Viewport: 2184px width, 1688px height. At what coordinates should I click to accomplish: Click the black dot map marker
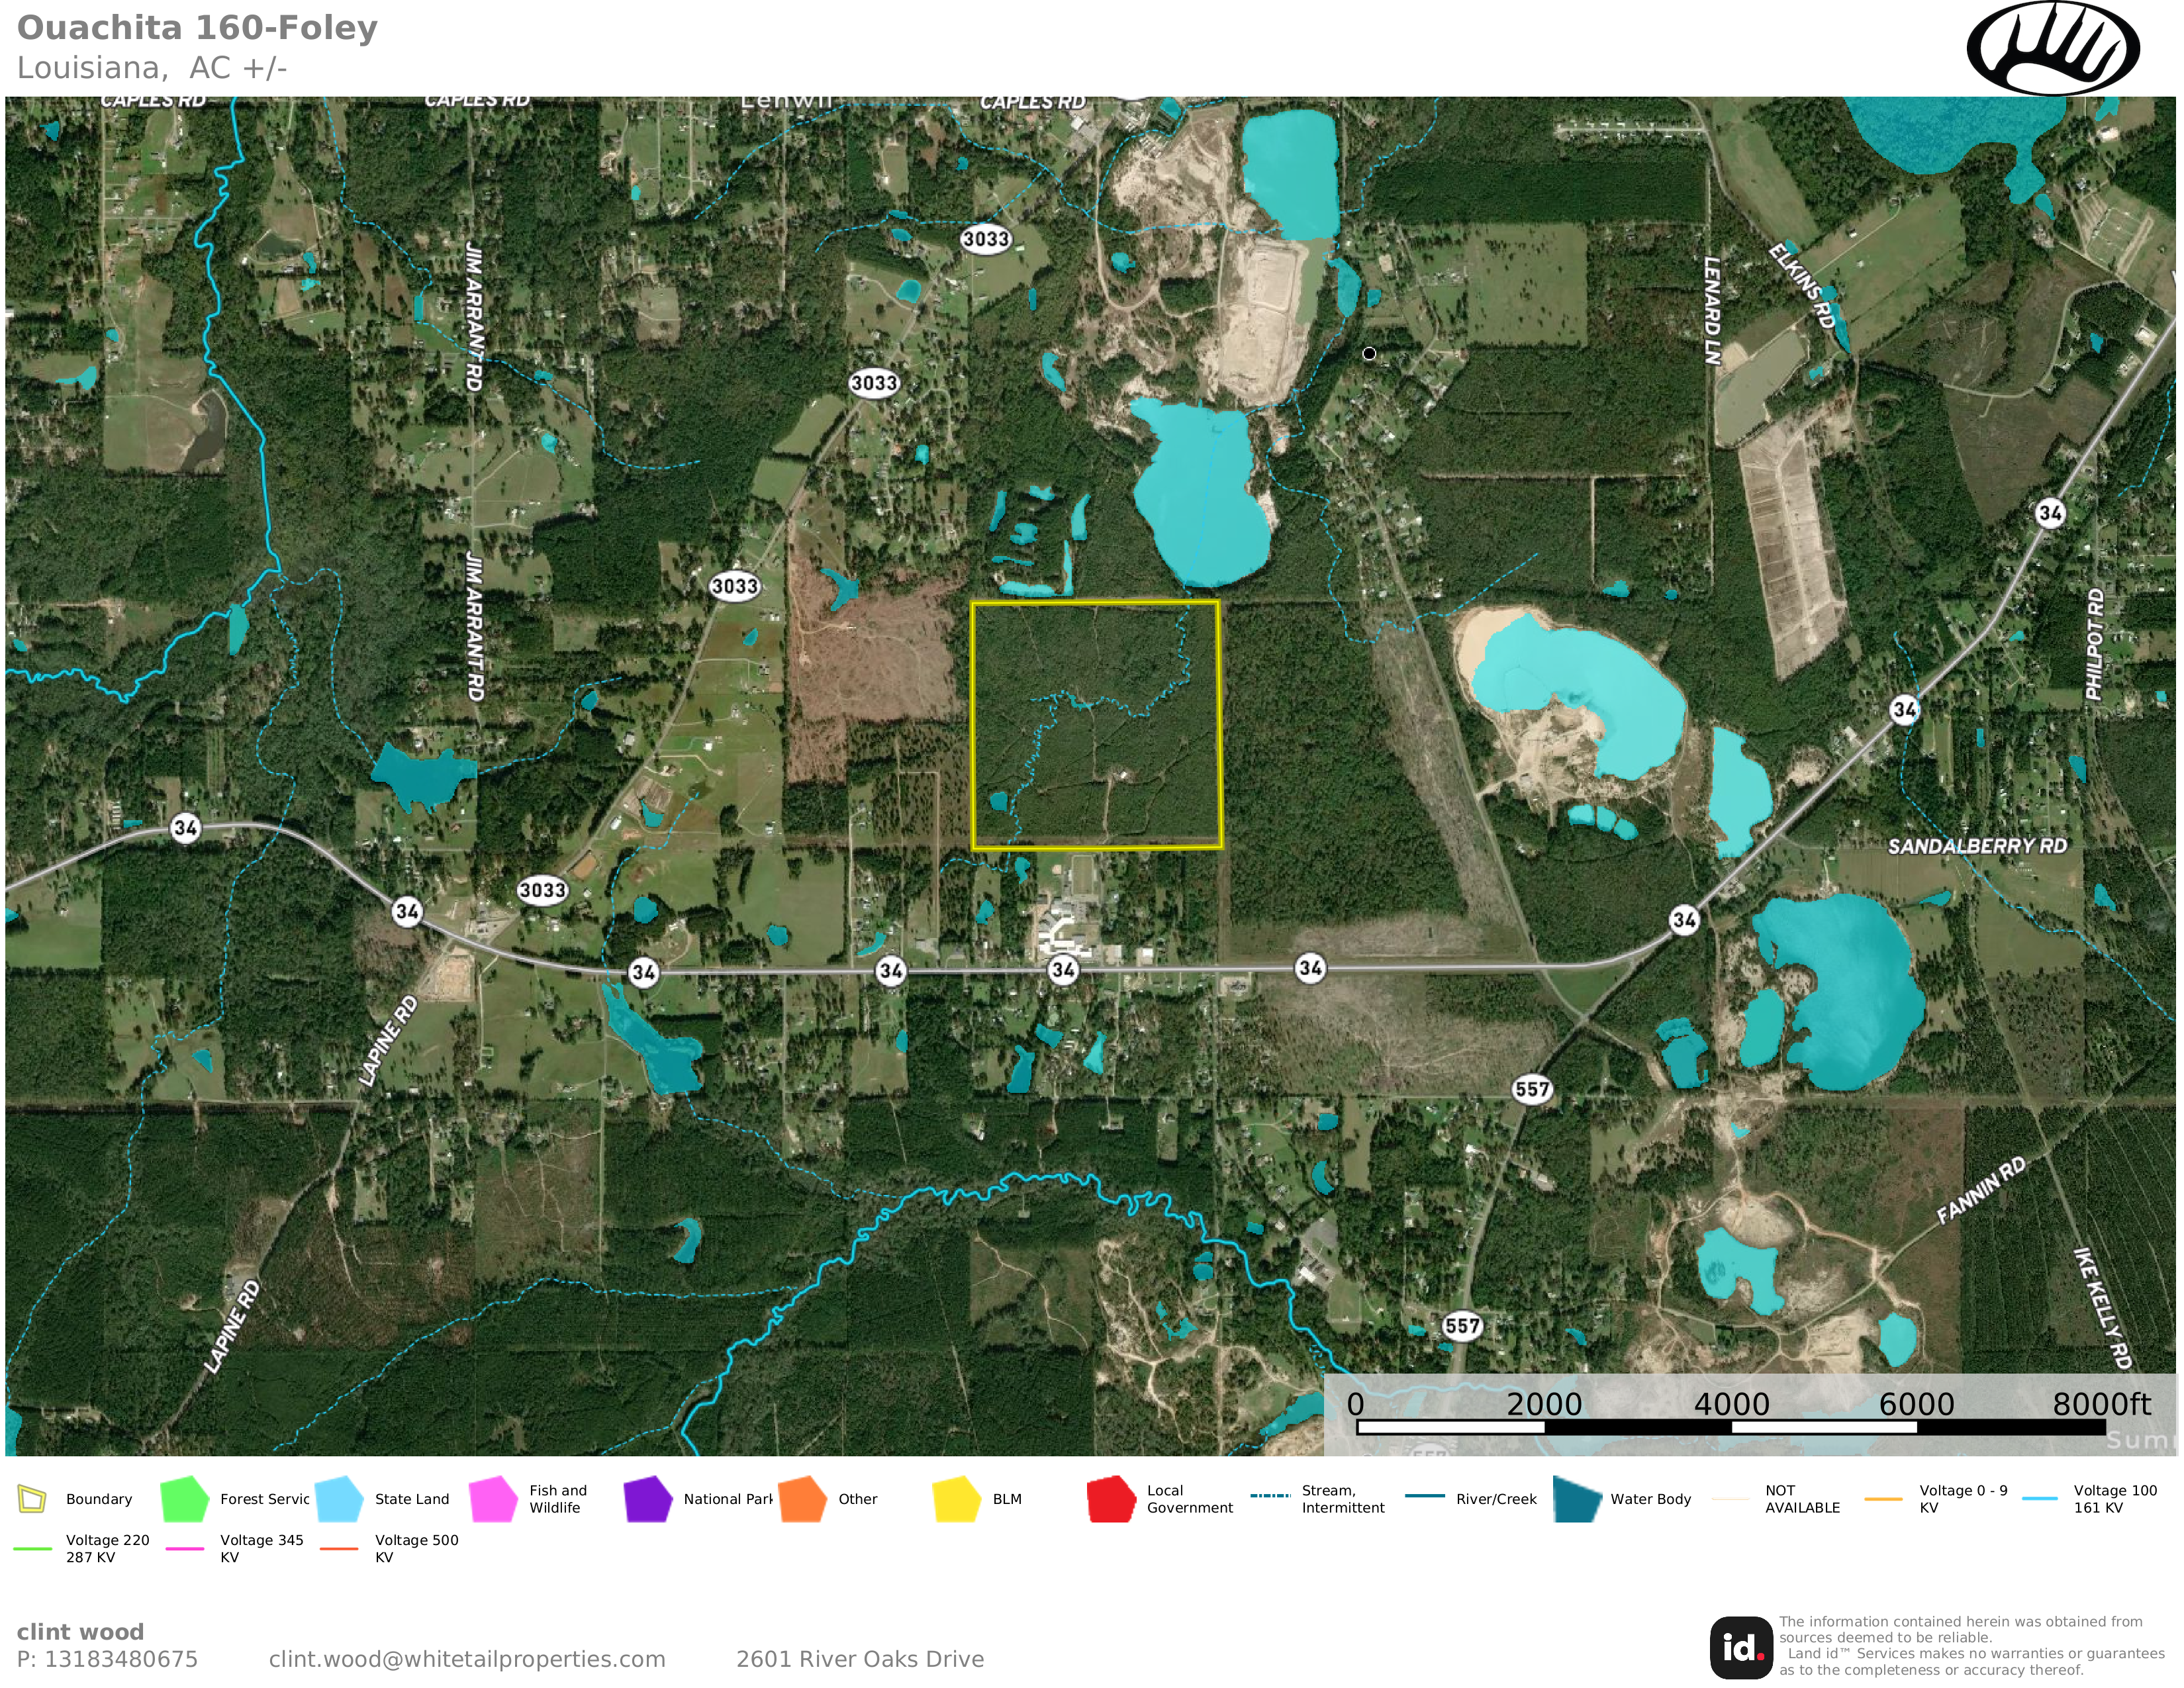pyautogui.click(x=1369, y=353)
